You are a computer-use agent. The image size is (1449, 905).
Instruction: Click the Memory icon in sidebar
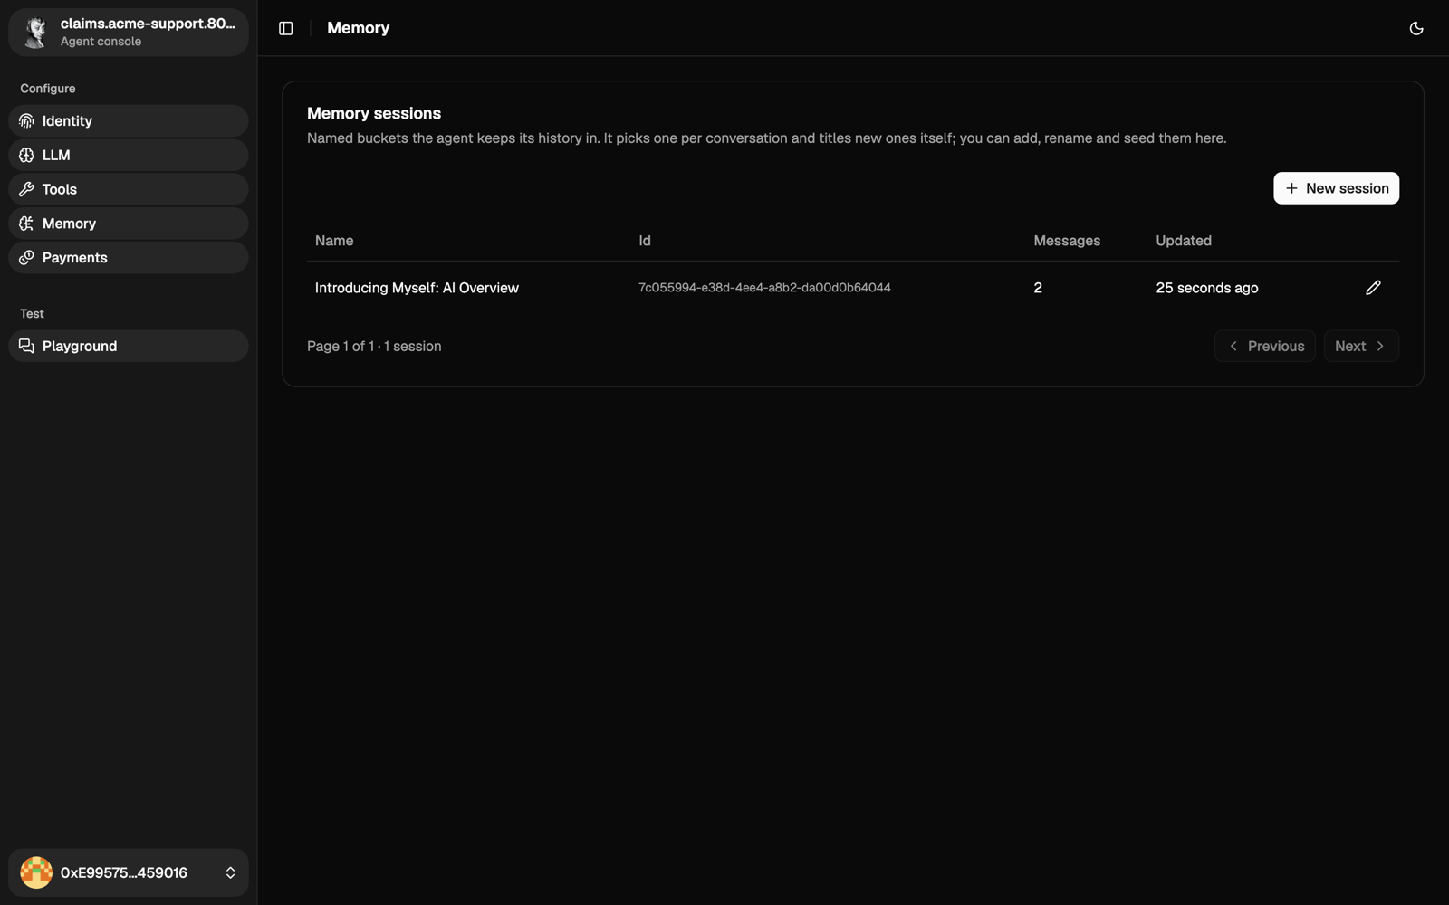tap(26, 224)
